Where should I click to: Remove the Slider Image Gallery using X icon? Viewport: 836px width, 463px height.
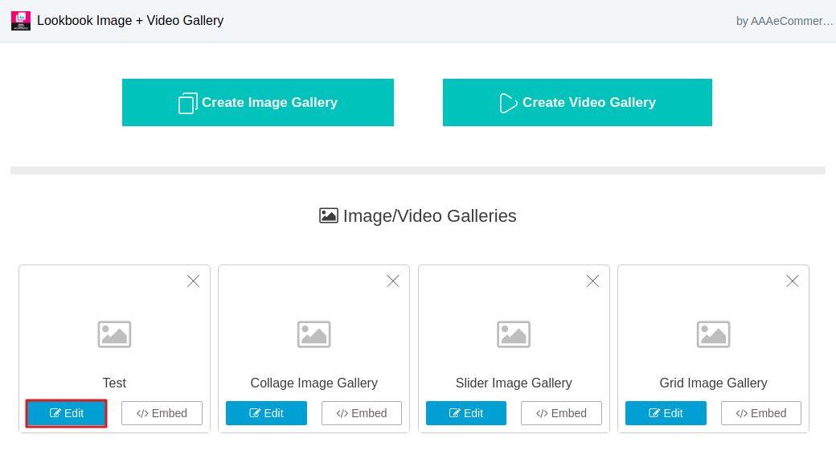point(593,281)
